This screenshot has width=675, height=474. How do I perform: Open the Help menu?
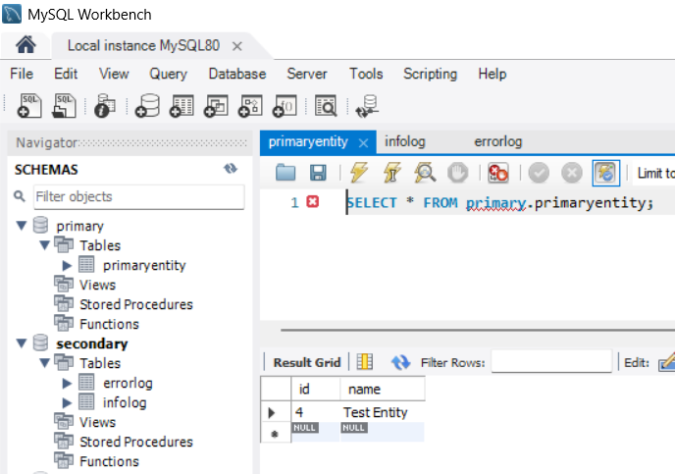(x=493, y=74)
